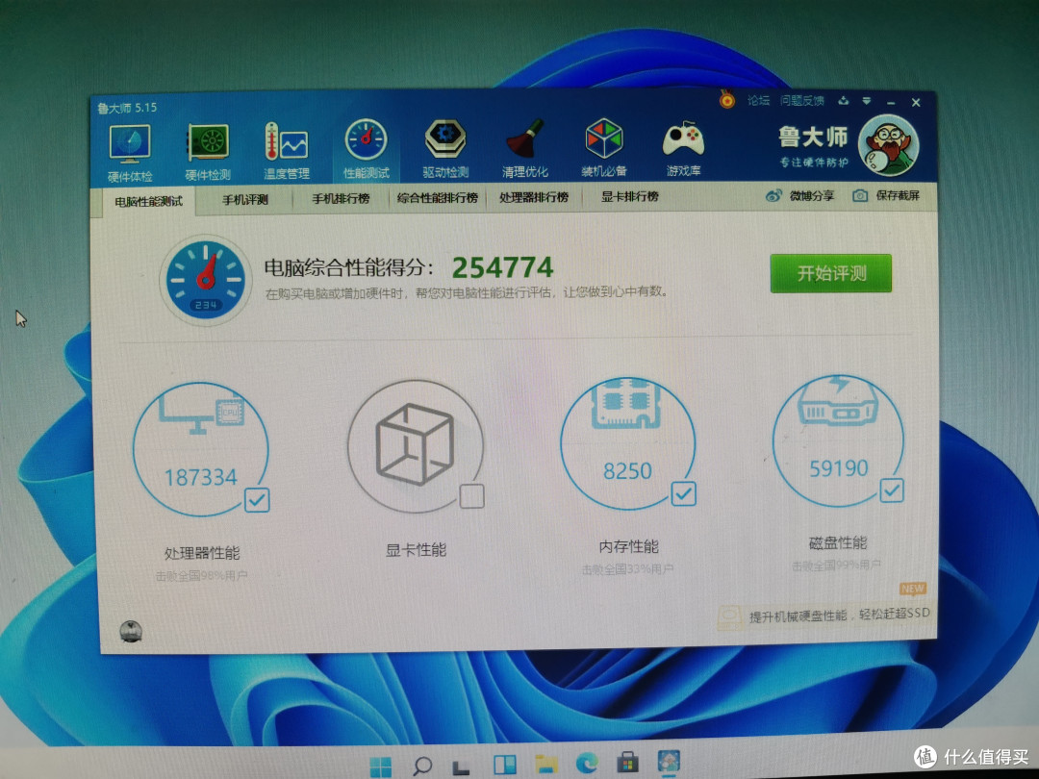Viewport: 1039px width, 779px height.
Task: Click the download tray icon in title bar
Action: (x=843, y=101)
